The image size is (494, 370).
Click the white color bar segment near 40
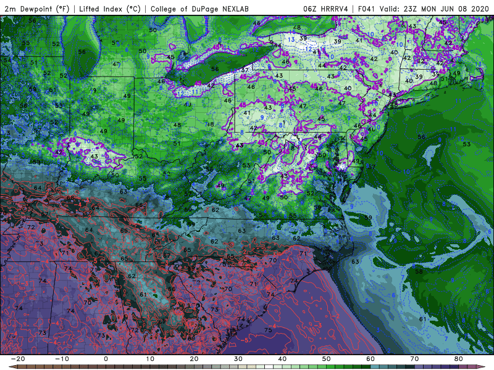pos(269,367)
